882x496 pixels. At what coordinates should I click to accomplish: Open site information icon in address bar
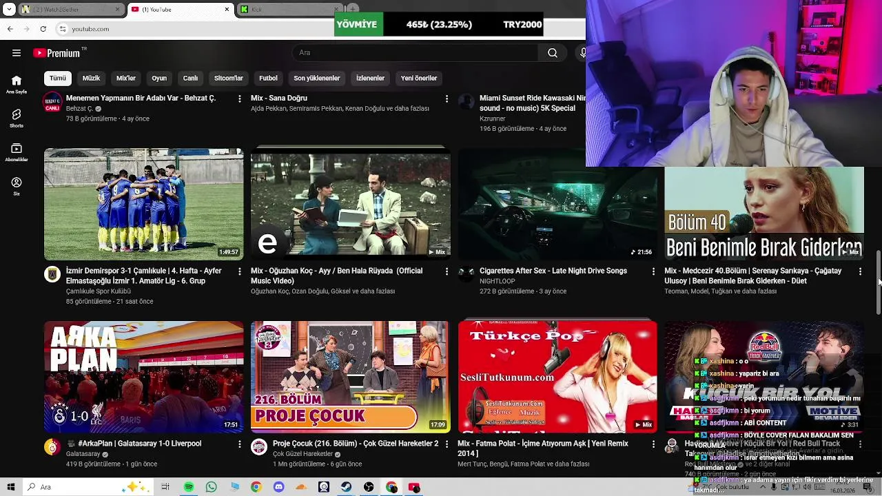point(63,29)
